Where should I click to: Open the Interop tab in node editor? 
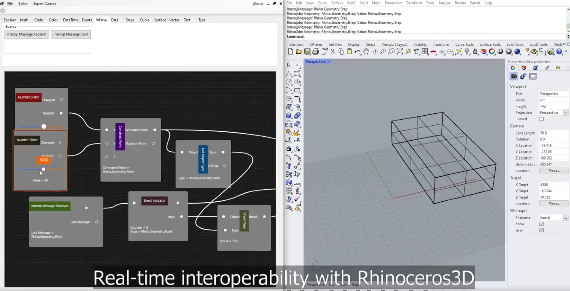[102, 20]
